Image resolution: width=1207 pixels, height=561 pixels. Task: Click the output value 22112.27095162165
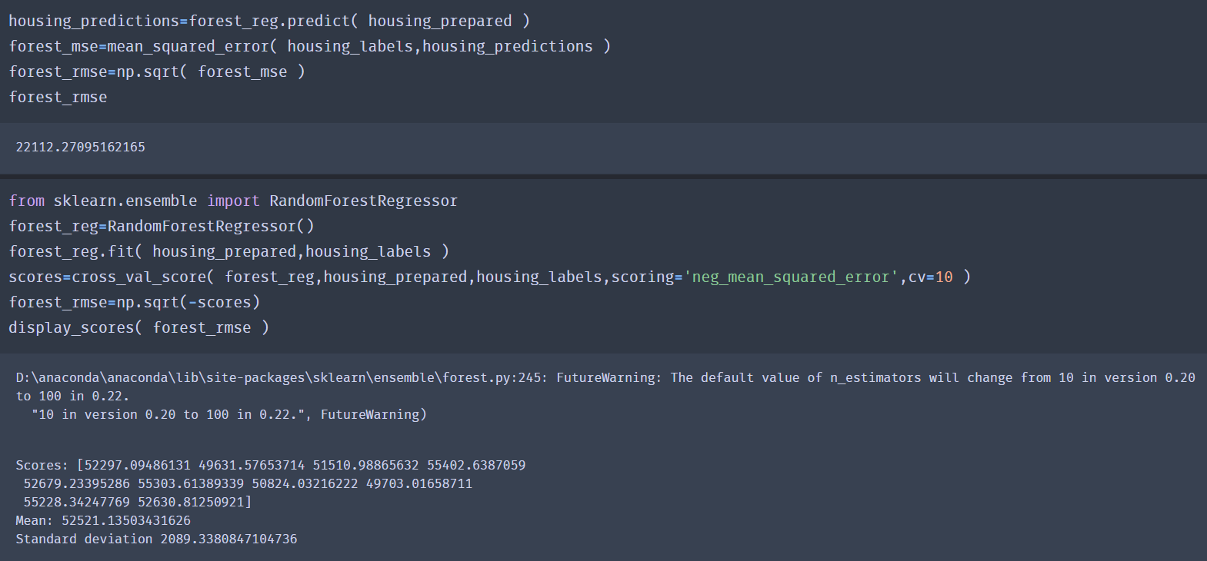pyautogui.click(x=81, y=147)
